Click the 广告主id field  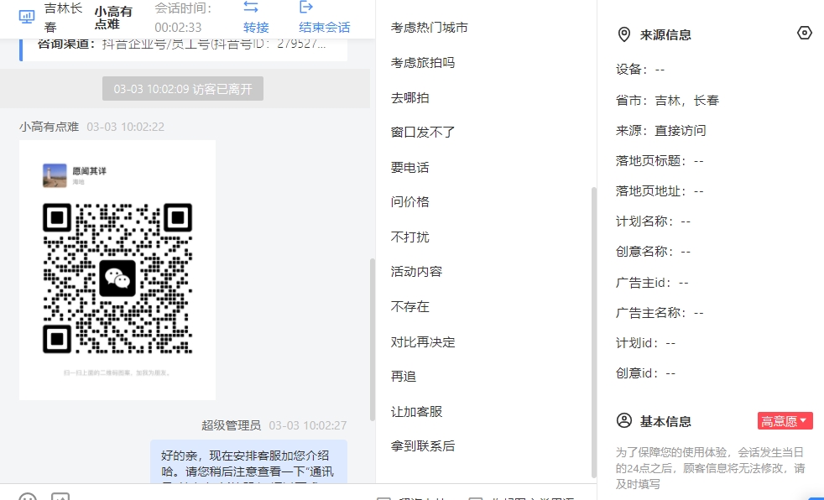click(652, 283)
